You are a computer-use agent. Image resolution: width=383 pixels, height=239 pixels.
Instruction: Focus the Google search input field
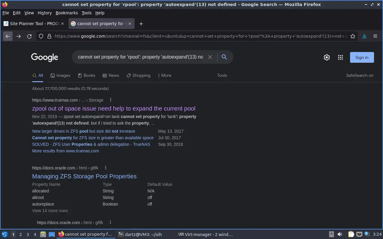[141, 57]
